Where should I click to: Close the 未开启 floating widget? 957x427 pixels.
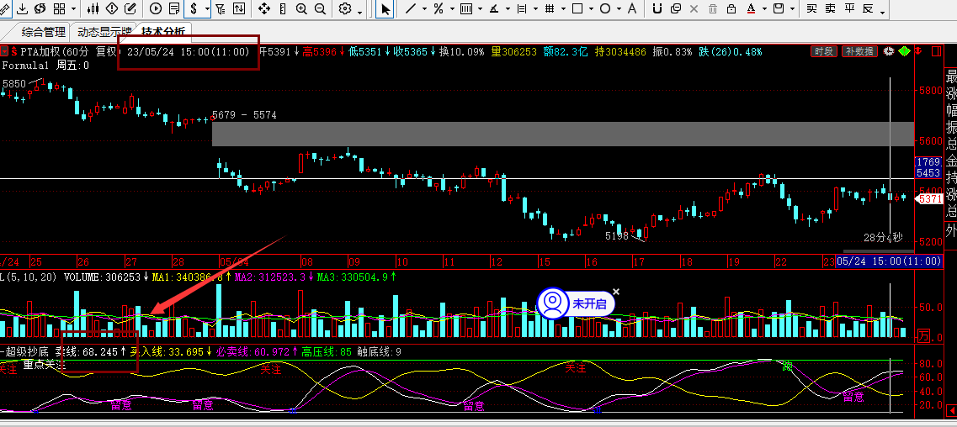[x=616, y=292]
